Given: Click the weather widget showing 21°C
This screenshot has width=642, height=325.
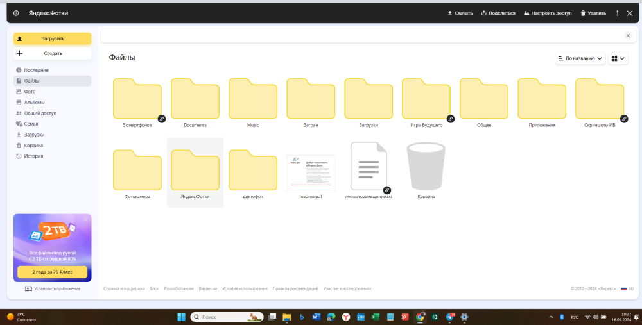Looking at the screenshot, I should [x=22, y=317].
